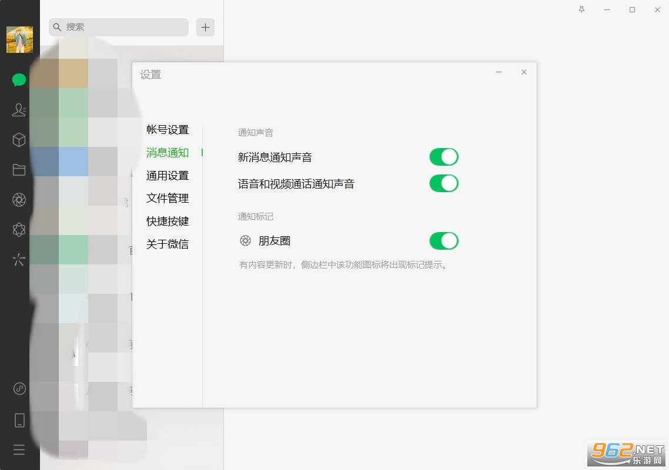Open the Favorites cube icon

[19, 140]
